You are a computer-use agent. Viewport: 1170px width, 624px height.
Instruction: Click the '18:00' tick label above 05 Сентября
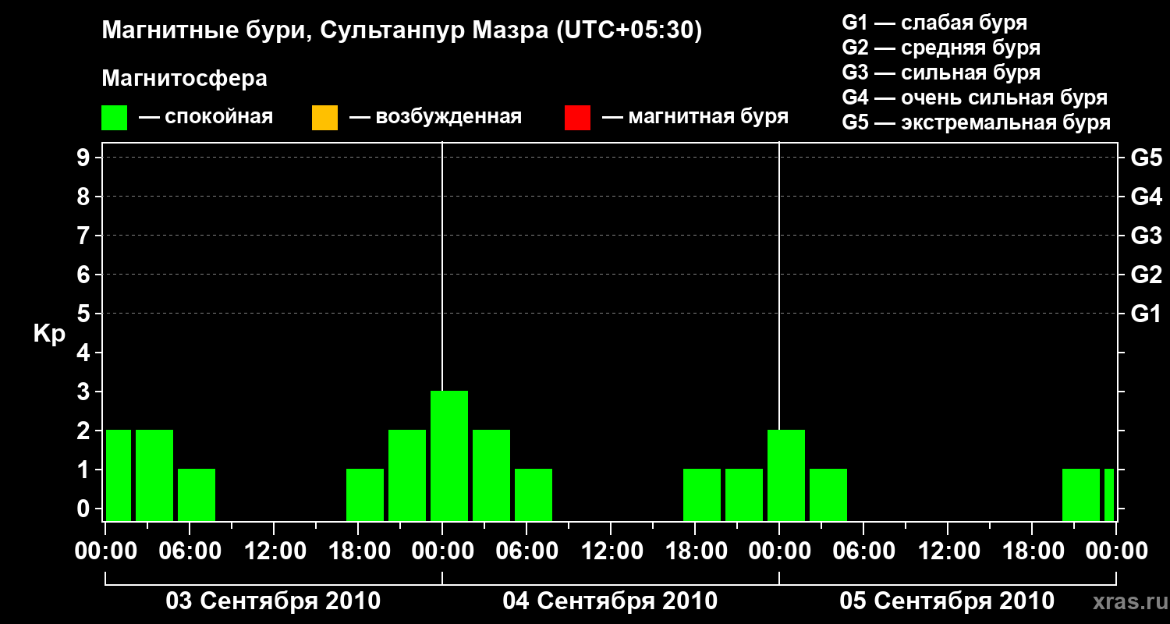(x=1032, y=551)
